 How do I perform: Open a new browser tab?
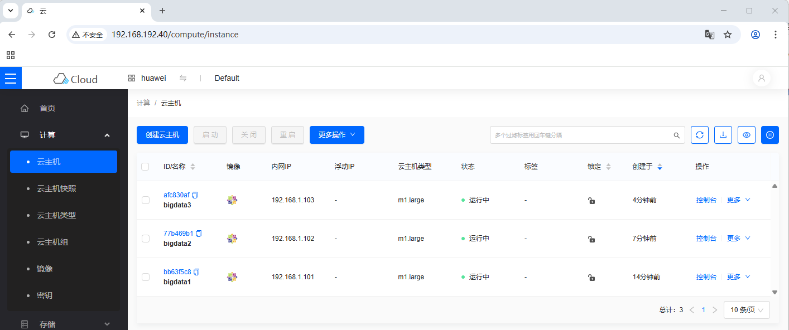(x=162, y=11)
